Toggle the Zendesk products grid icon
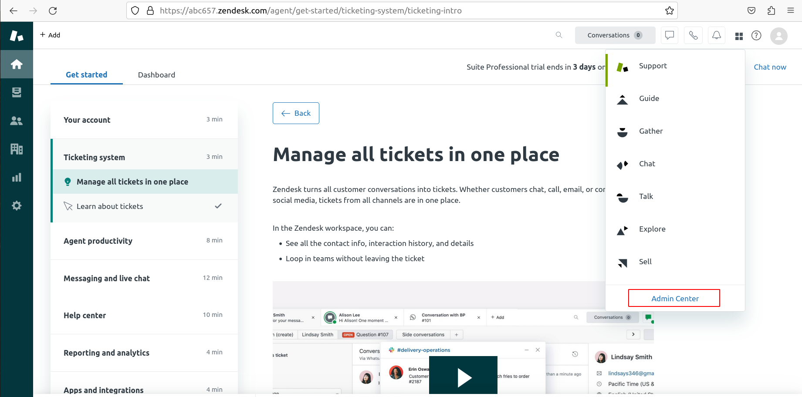This screenshot has width=802, height=397. click(739, 36)
